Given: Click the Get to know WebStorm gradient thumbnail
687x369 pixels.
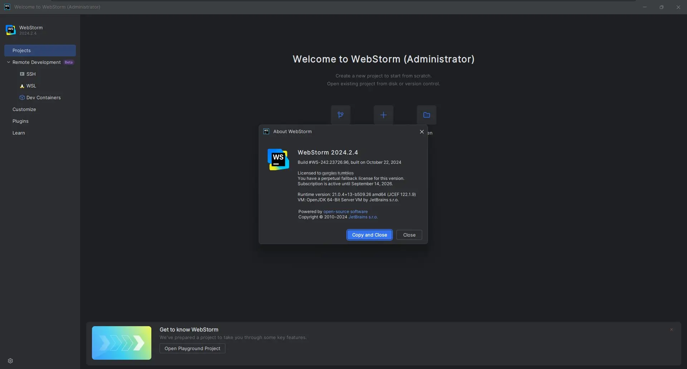Looking at the screenshot, I should [121, 343].
